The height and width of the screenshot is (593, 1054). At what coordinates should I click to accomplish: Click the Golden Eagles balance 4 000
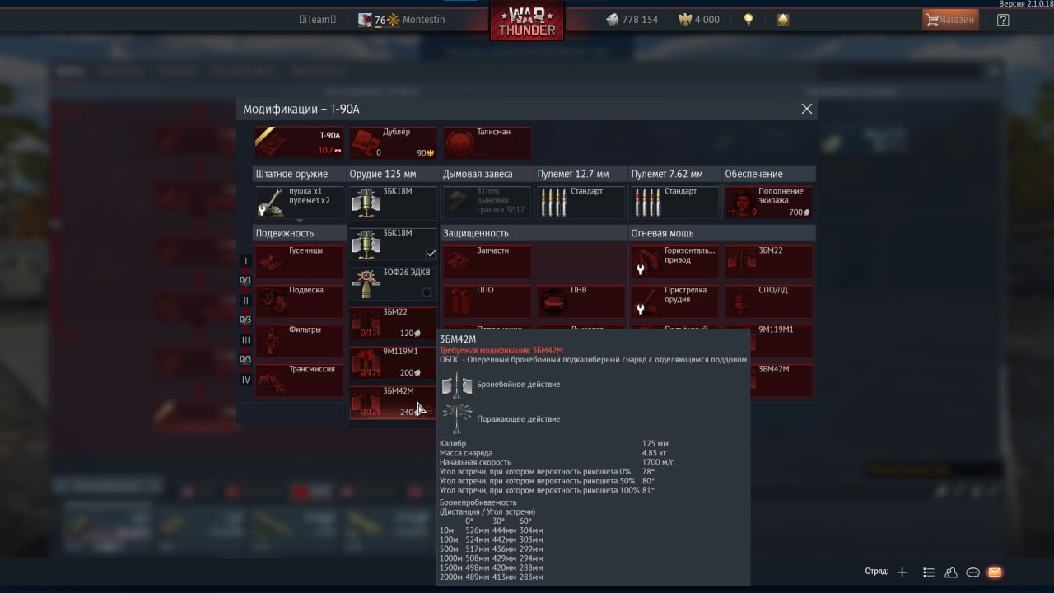click(698, 20)
